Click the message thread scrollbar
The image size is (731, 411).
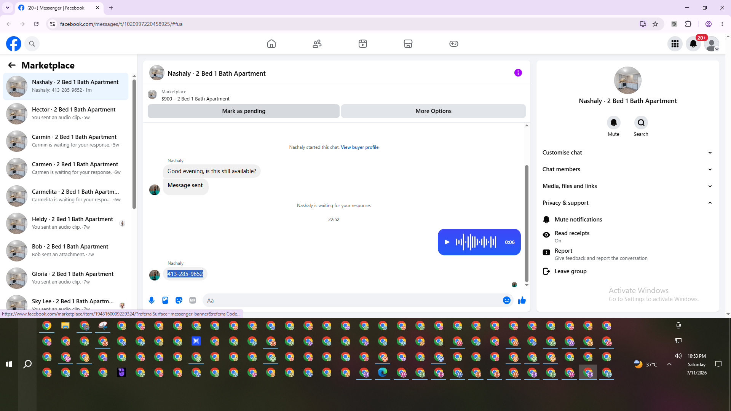point(527,223)
